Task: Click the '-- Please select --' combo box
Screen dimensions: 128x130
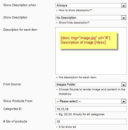Action: [91, 101]
